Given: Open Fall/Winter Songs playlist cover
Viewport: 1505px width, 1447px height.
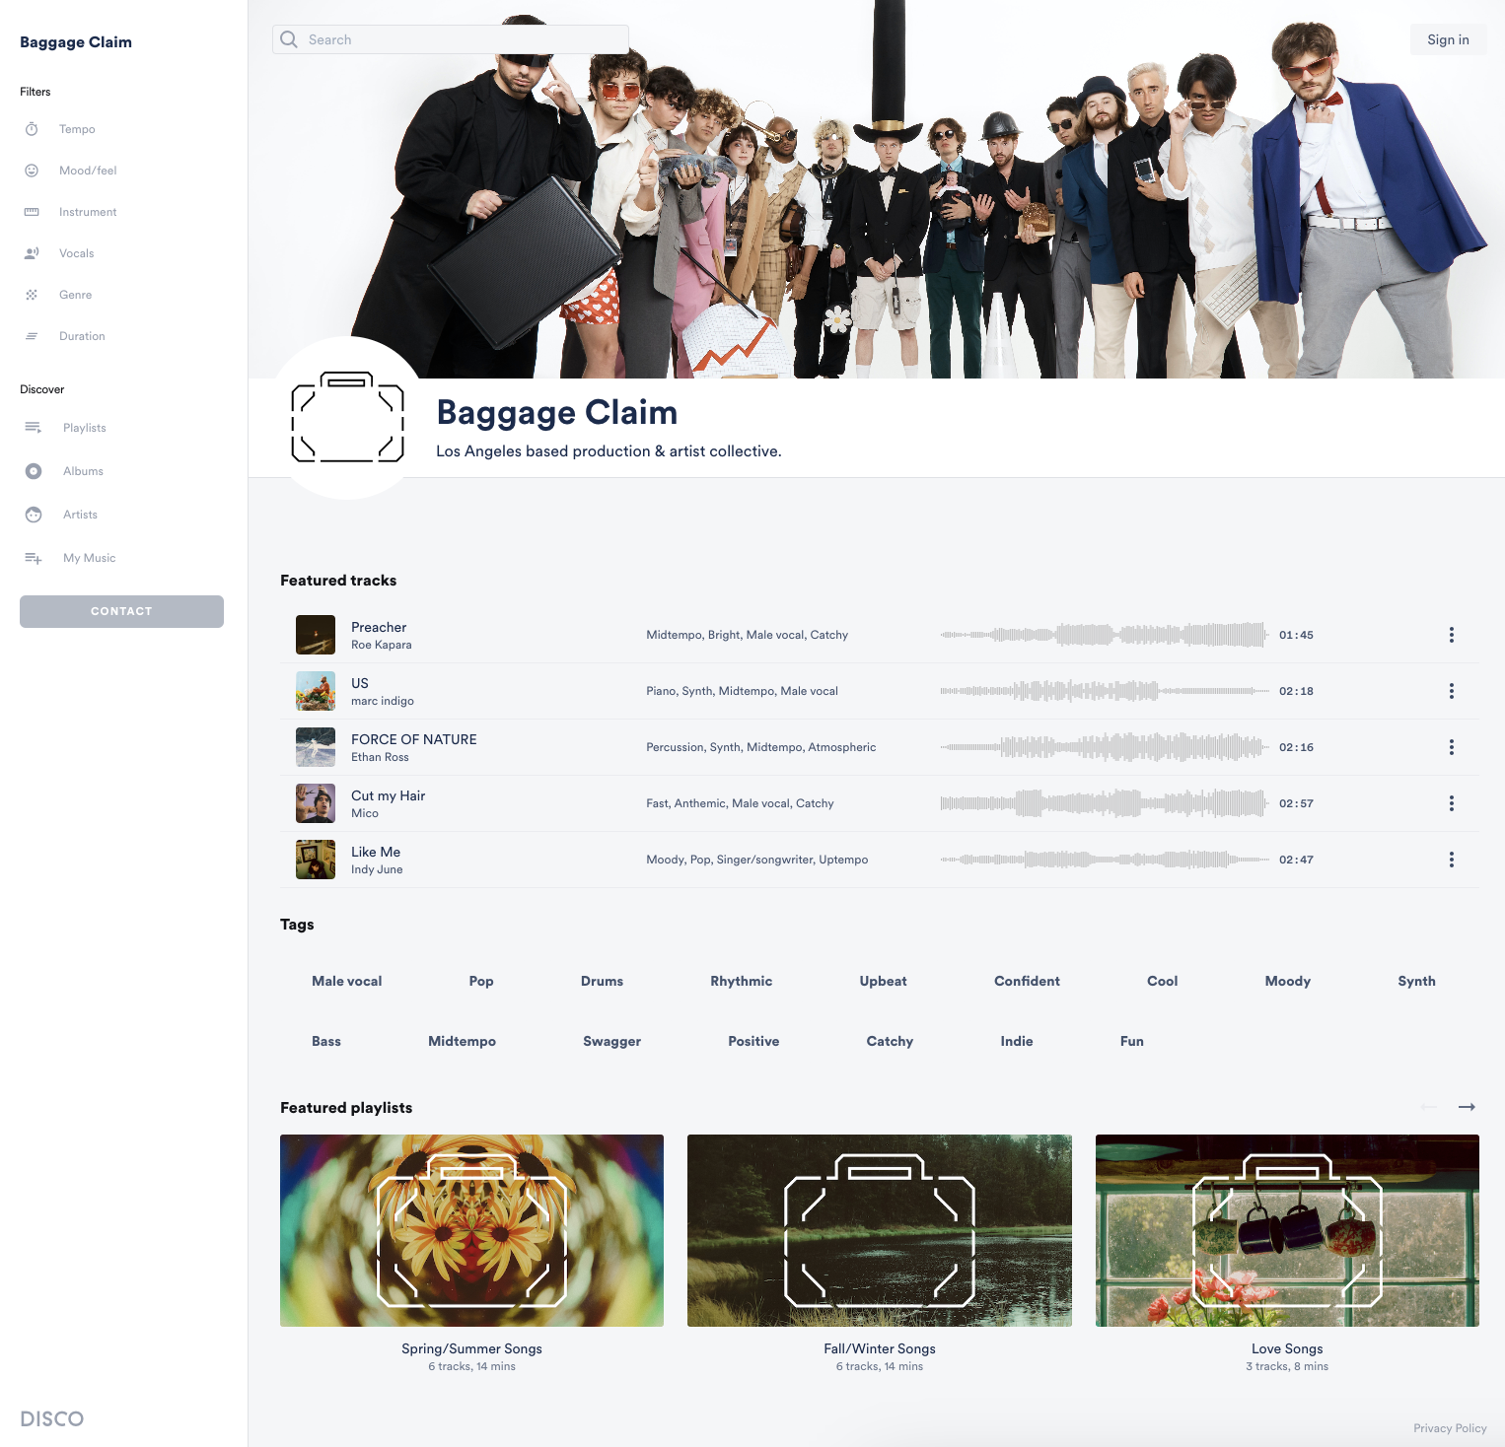Looking at the screenshot, I should 880,1230.
